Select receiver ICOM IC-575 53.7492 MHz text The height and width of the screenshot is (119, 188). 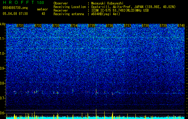[120, 10]
